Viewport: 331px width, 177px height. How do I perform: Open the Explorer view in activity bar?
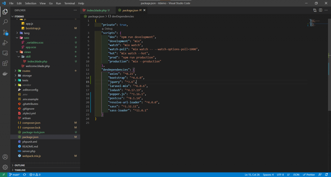(5, 12)
